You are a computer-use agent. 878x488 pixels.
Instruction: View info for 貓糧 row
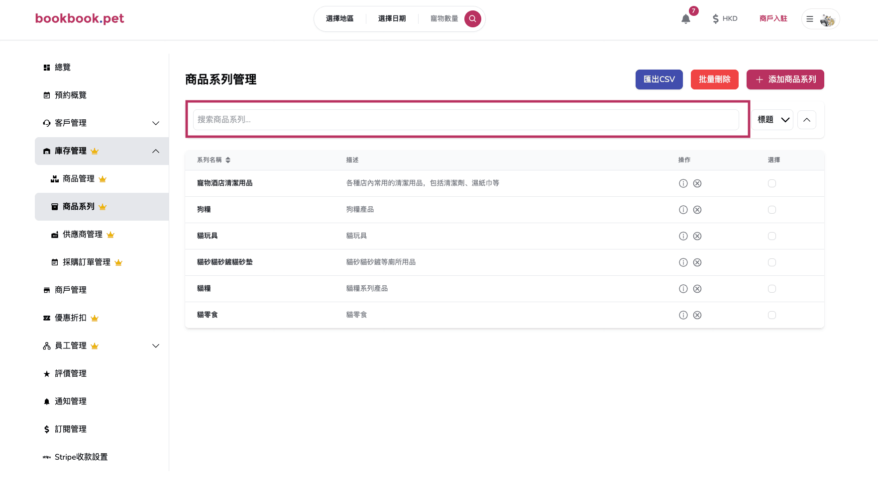point(683,289)
